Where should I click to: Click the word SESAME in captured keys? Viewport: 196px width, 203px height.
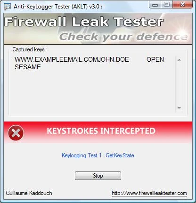click(x=28, y=67)
